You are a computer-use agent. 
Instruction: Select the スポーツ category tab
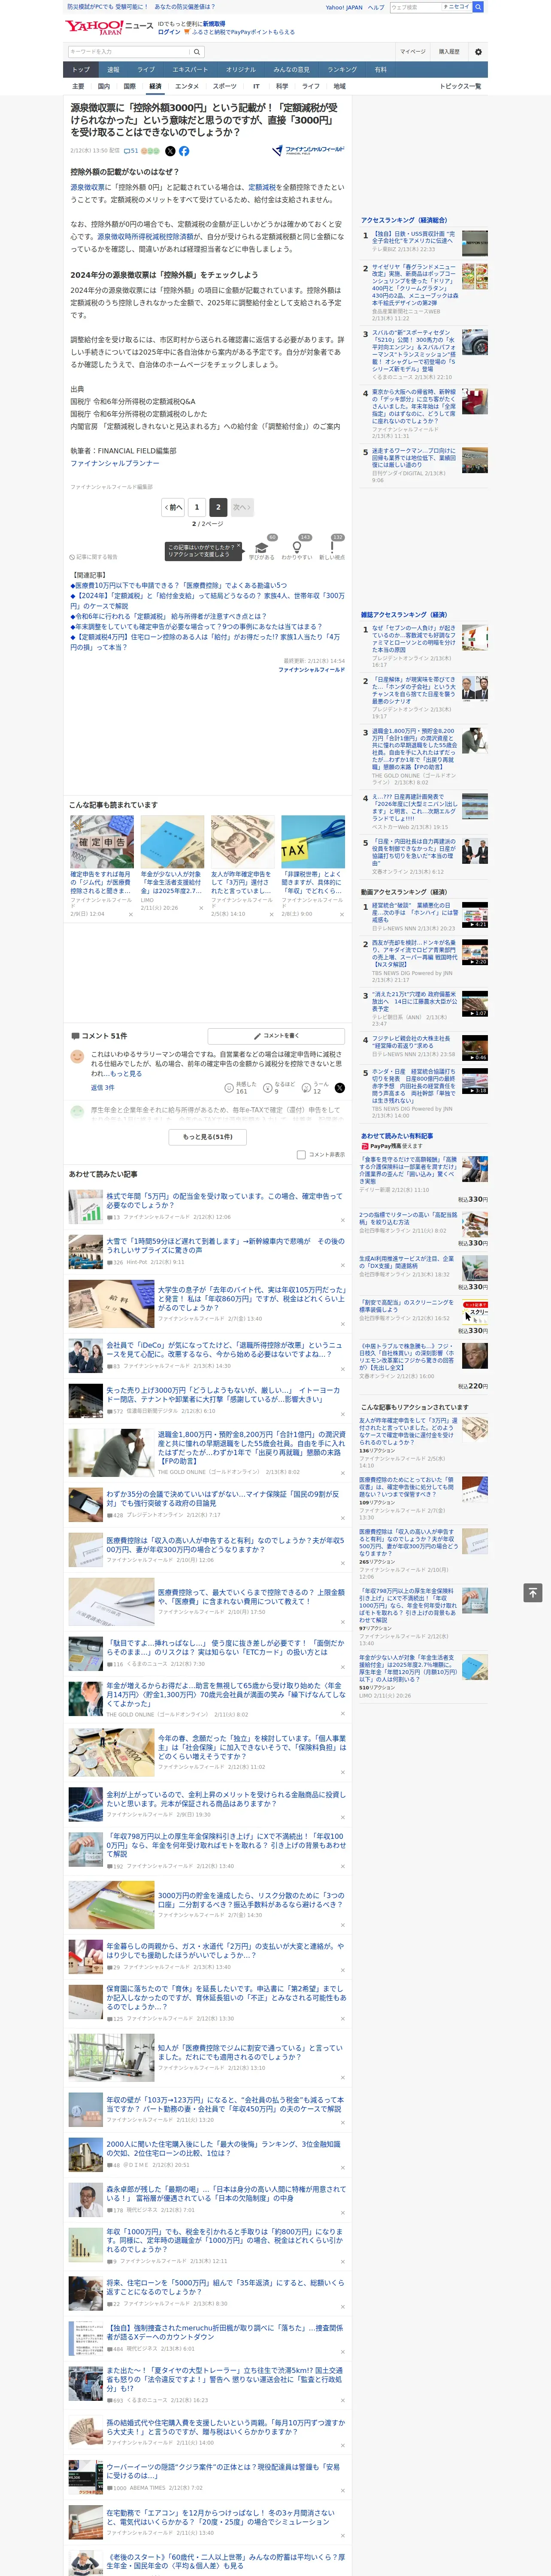pyautogui.click(x=225, y=87)
